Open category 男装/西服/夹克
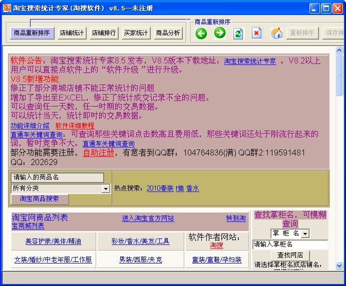Viewport: 346px width, 286px height. pos(141,260)
